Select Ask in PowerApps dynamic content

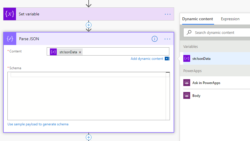[x=217, y=83]
